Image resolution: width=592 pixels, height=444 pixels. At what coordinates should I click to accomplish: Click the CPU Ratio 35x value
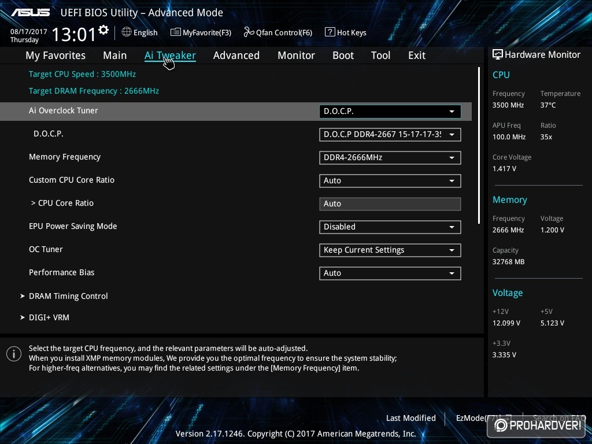[x=546, y=137]
